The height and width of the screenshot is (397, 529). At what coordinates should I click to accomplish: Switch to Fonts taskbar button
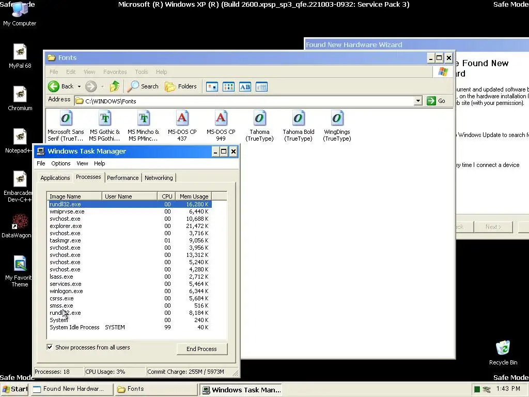[155, 389]
